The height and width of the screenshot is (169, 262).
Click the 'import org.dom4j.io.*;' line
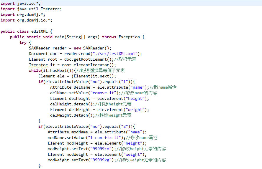[26, 20]
